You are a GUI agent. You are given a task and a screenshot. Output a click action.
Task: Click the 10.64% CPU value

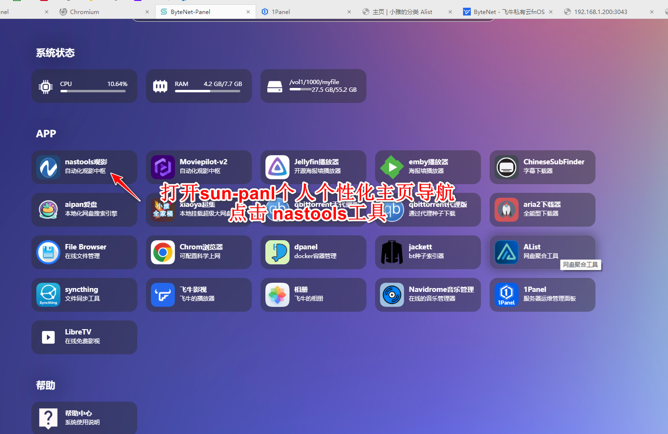pos(117,84)
